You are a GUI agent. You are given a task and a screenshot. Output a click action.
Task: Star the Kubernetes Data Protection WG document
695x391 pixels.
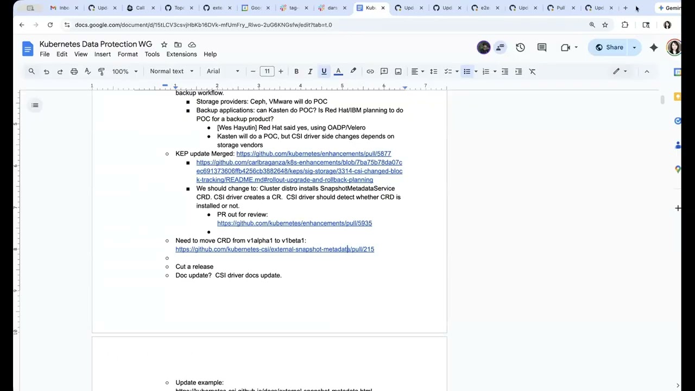coord(164,45)
